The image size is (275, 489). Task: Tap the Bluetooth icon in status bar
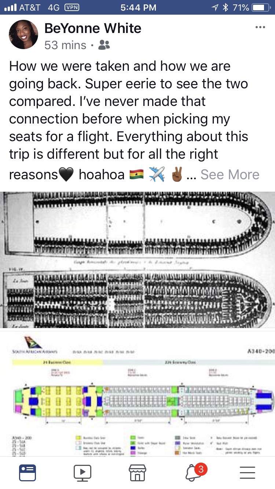click(225, 7)
